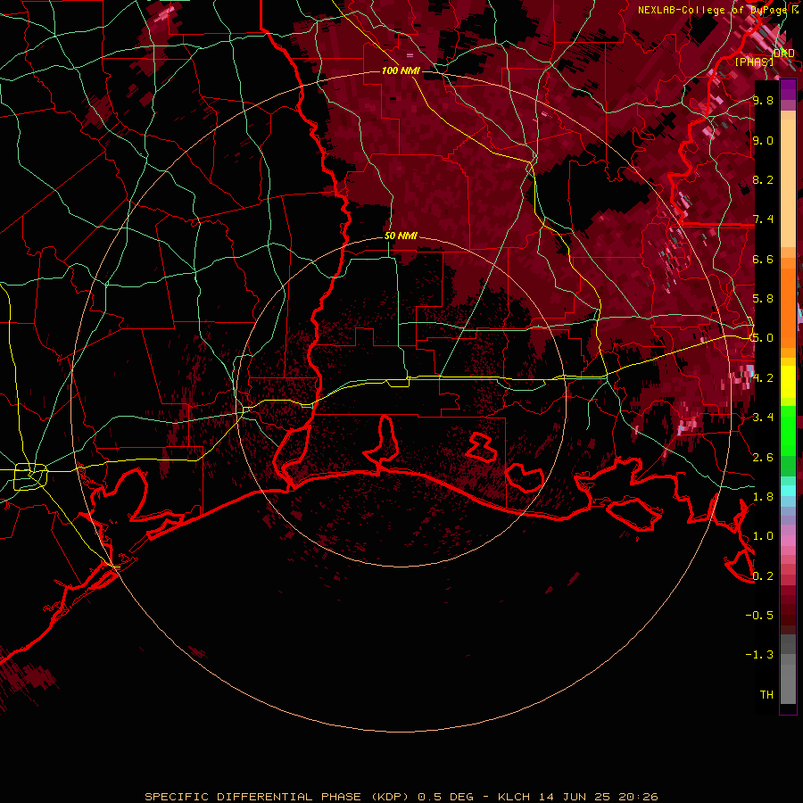This screenshot has width=803, height=803.
Task: Click the 4.2 value on the color scale
Action: pos(763,378)
